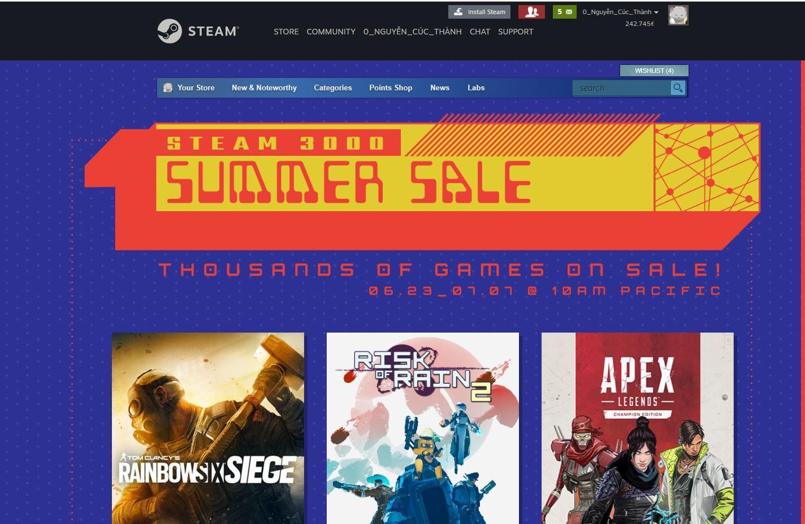This screenshot has height=524, width=805.
Task: Open the Points Shop tab
Action: coord(391,88)
